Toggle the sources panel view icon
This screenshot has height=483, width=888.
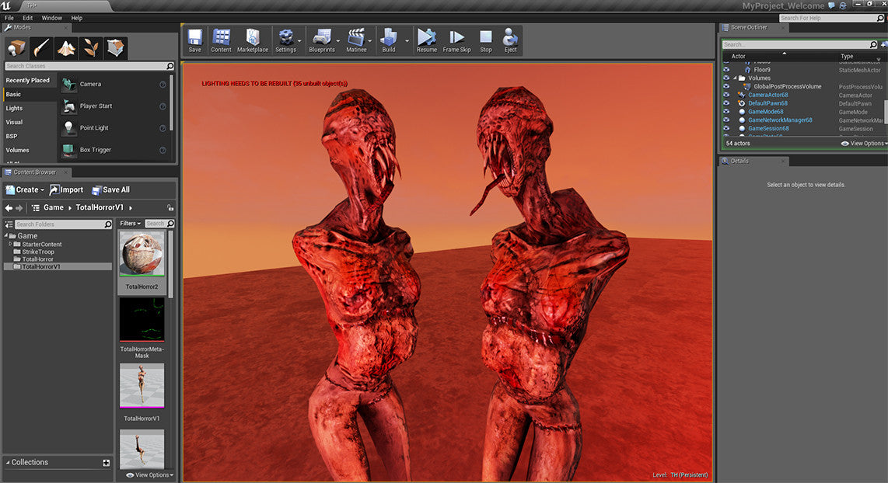[9, 224]
